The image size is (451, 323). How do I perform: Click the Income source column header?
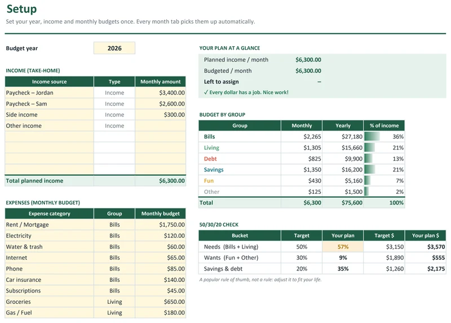pyautogui.click(x=49, y=82)
